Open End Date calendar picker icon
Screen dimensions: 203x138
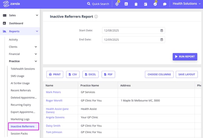[x=161, y=40]
